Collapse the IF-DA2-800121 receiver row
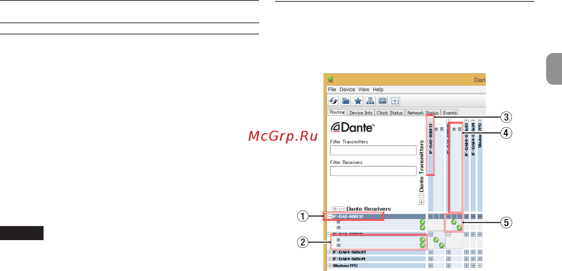This screenshot has height=271, width=562. pyautogui.click(x=330, y=217)
